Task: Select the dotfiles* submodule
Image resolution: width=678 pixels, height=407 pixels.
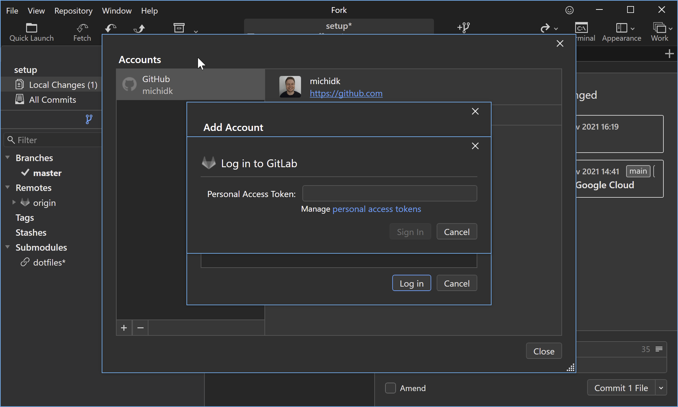Action: tap(49, 262)
